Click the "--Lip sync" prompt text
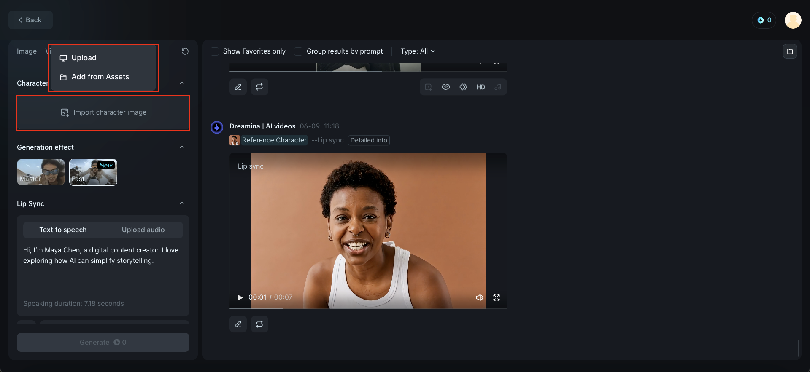810x372 pixels. point(328,140)
